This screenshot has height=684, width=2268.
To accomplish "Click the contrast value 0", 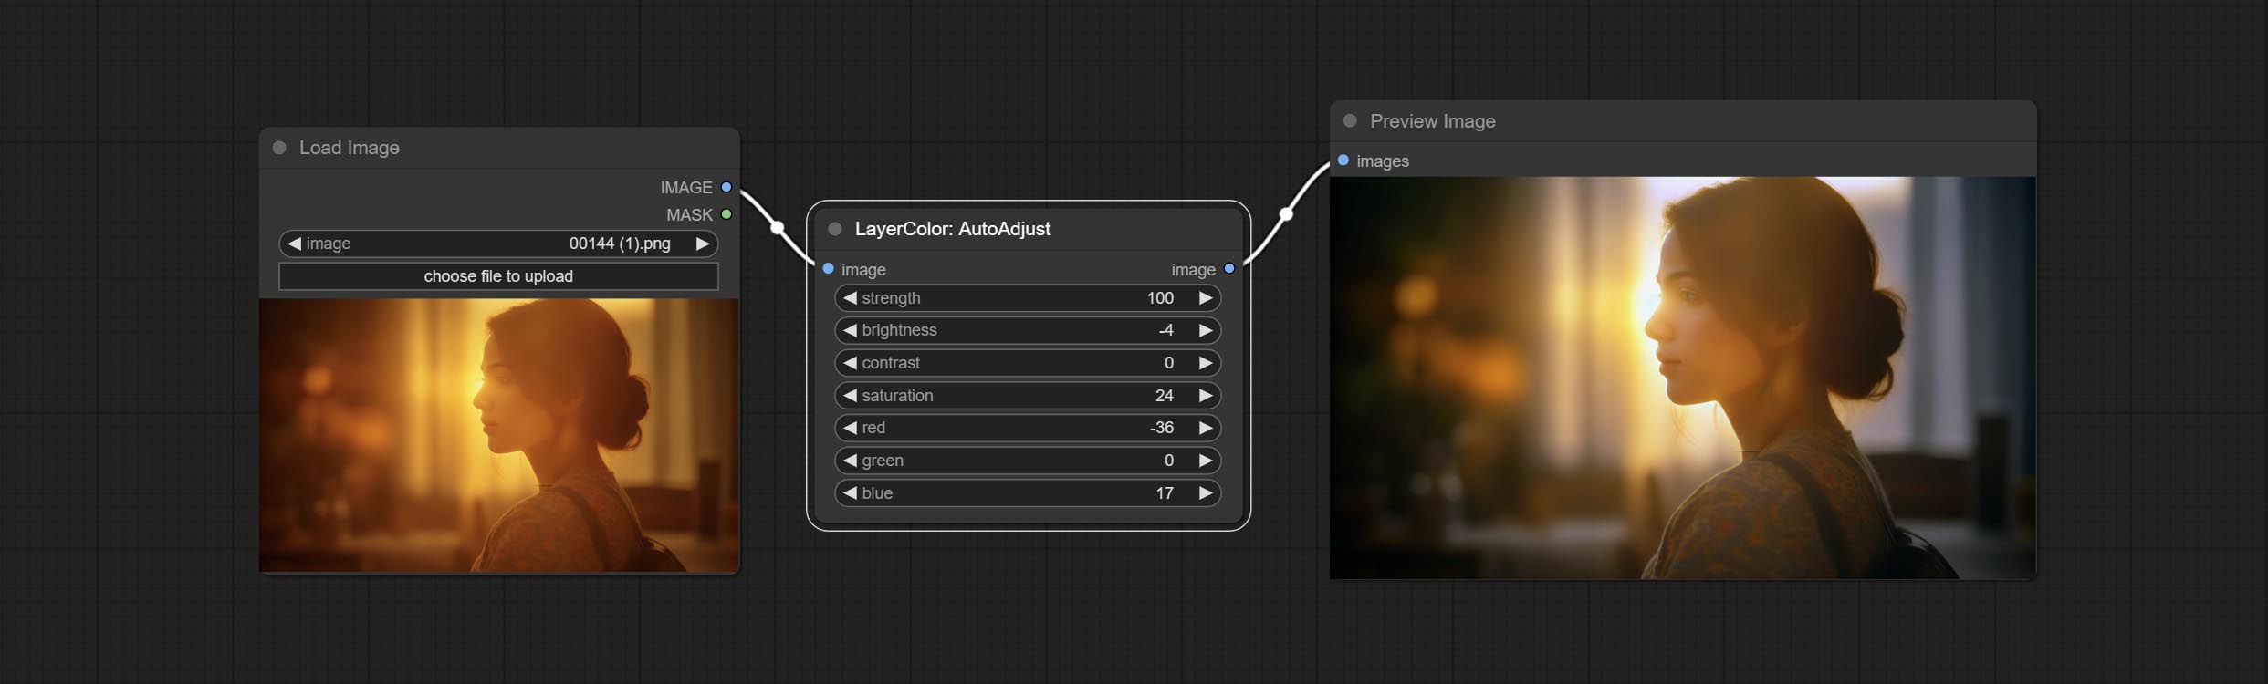I will 1169,363.
